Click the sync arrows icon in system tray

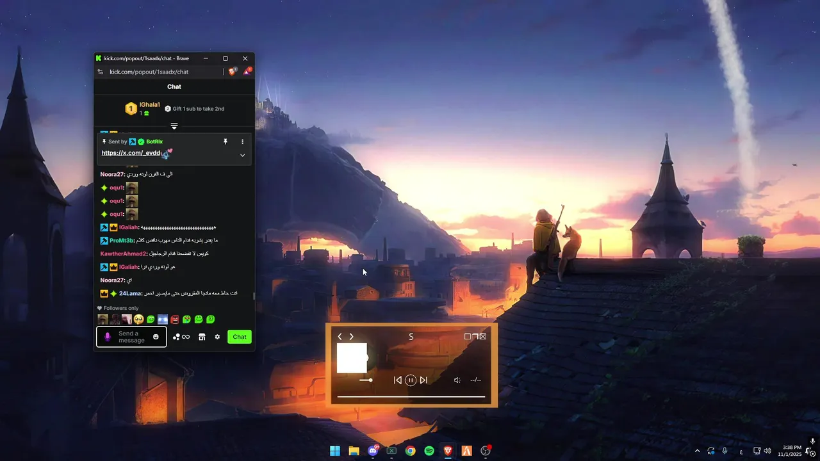[710, 451]
